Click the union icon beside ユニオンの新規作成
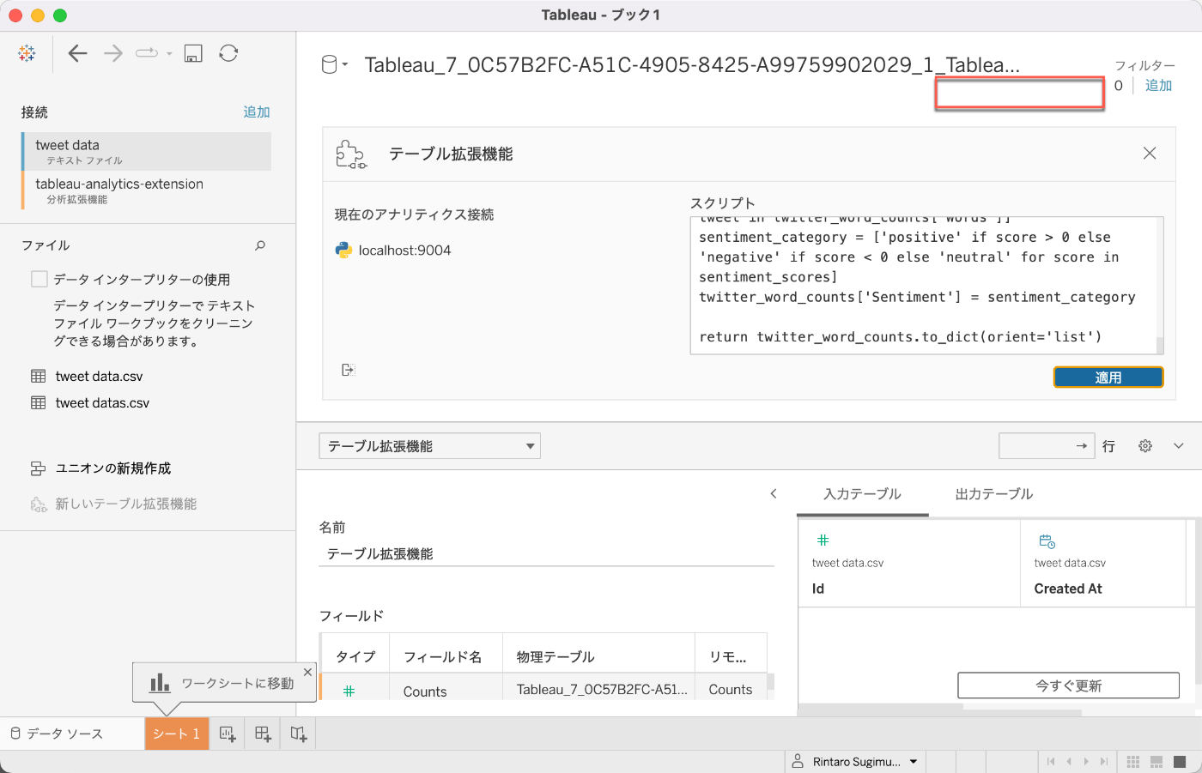This screenshot has height=773, width=1202. tap(38, 468)
